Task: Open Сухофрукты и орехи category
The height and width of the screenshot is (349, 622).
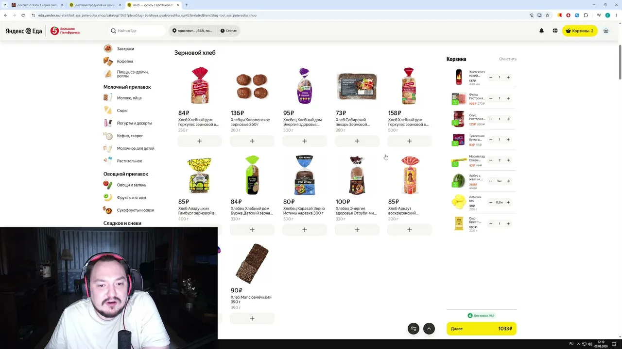Action: (136, 210)
